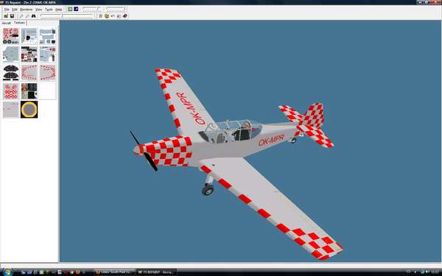The width and height of the screenshot is (442, 276).
Task: Click the yellow smiley face toolbar icon
Action: pos(107,16)
